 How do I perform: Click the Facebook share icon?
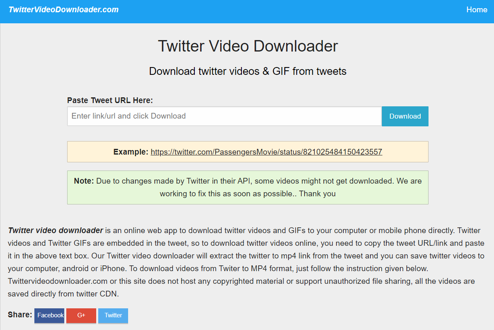(49, 315)
